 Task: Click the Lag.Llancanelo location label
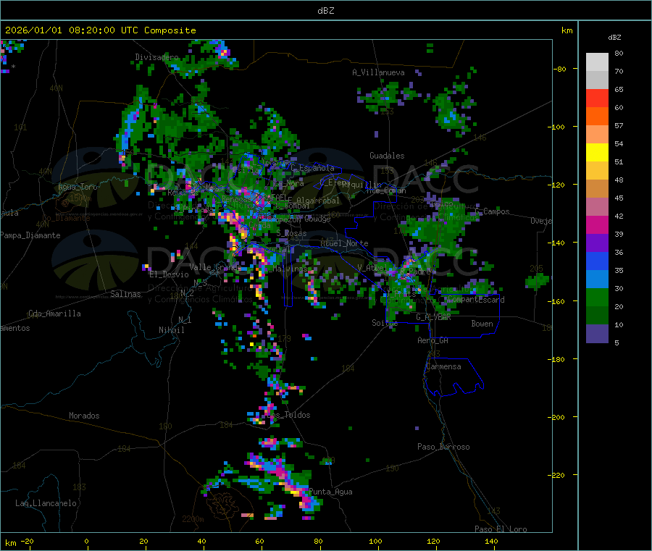(x=46, y=503)
